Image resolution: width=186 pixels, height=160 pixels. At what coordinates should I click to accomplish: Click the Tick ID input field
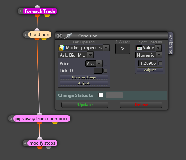click(98, 71)
